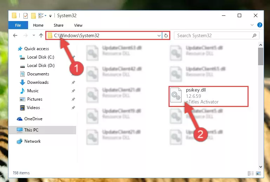Click the psikey.dll file name

pyautogui.click(x=196, y=90)
